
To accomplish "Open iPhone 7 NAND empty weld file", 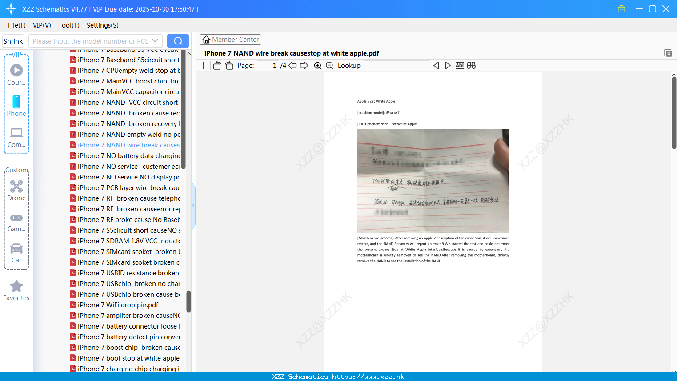I will pyautogui.click(x=125, y=135).
